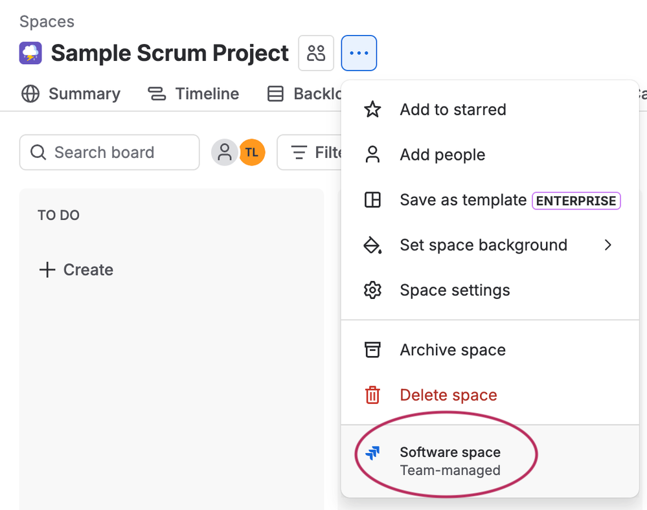Viewport: 647px width, 510px height.
Task: Click Create in the TO DO column
Action: point(76,270)
